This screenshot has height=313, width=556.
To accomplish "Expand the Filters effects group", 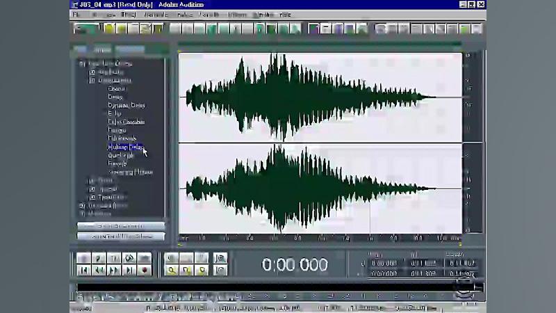I will [x=92, y=181].
